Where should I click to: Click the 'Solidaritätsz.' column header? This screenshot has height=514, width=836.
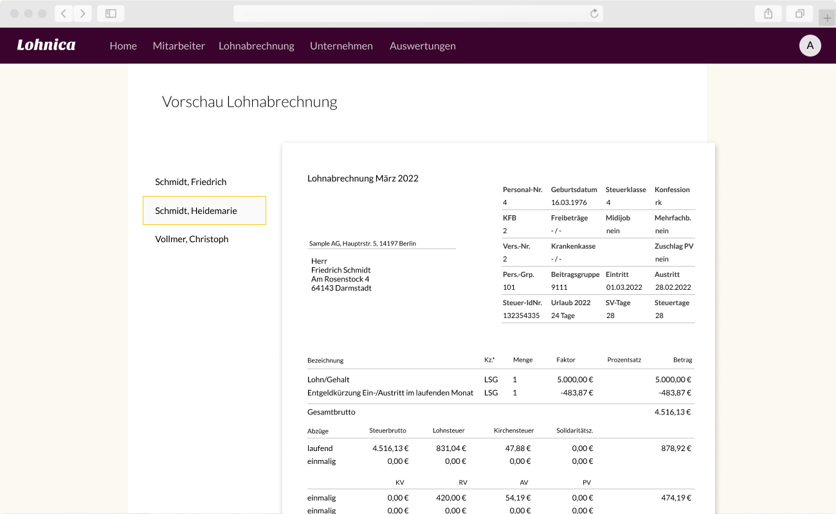[575, 430]
